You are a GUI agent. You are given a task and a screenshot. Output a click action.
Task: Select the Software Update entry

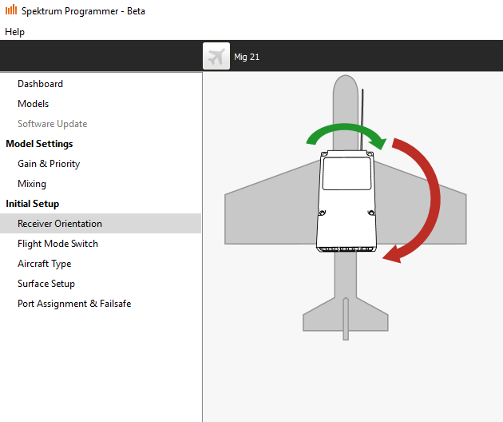tap(52, 124)
